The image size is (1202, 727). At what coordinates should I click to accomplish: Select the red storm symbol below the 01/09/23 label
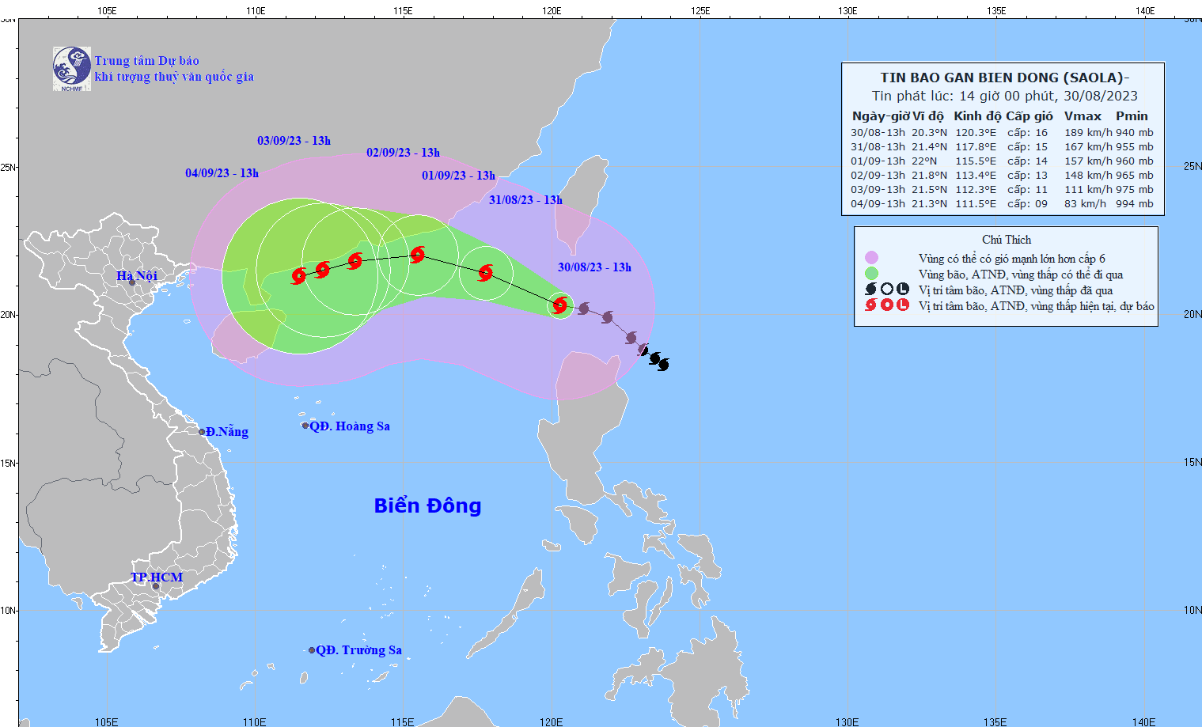point(418,255)
